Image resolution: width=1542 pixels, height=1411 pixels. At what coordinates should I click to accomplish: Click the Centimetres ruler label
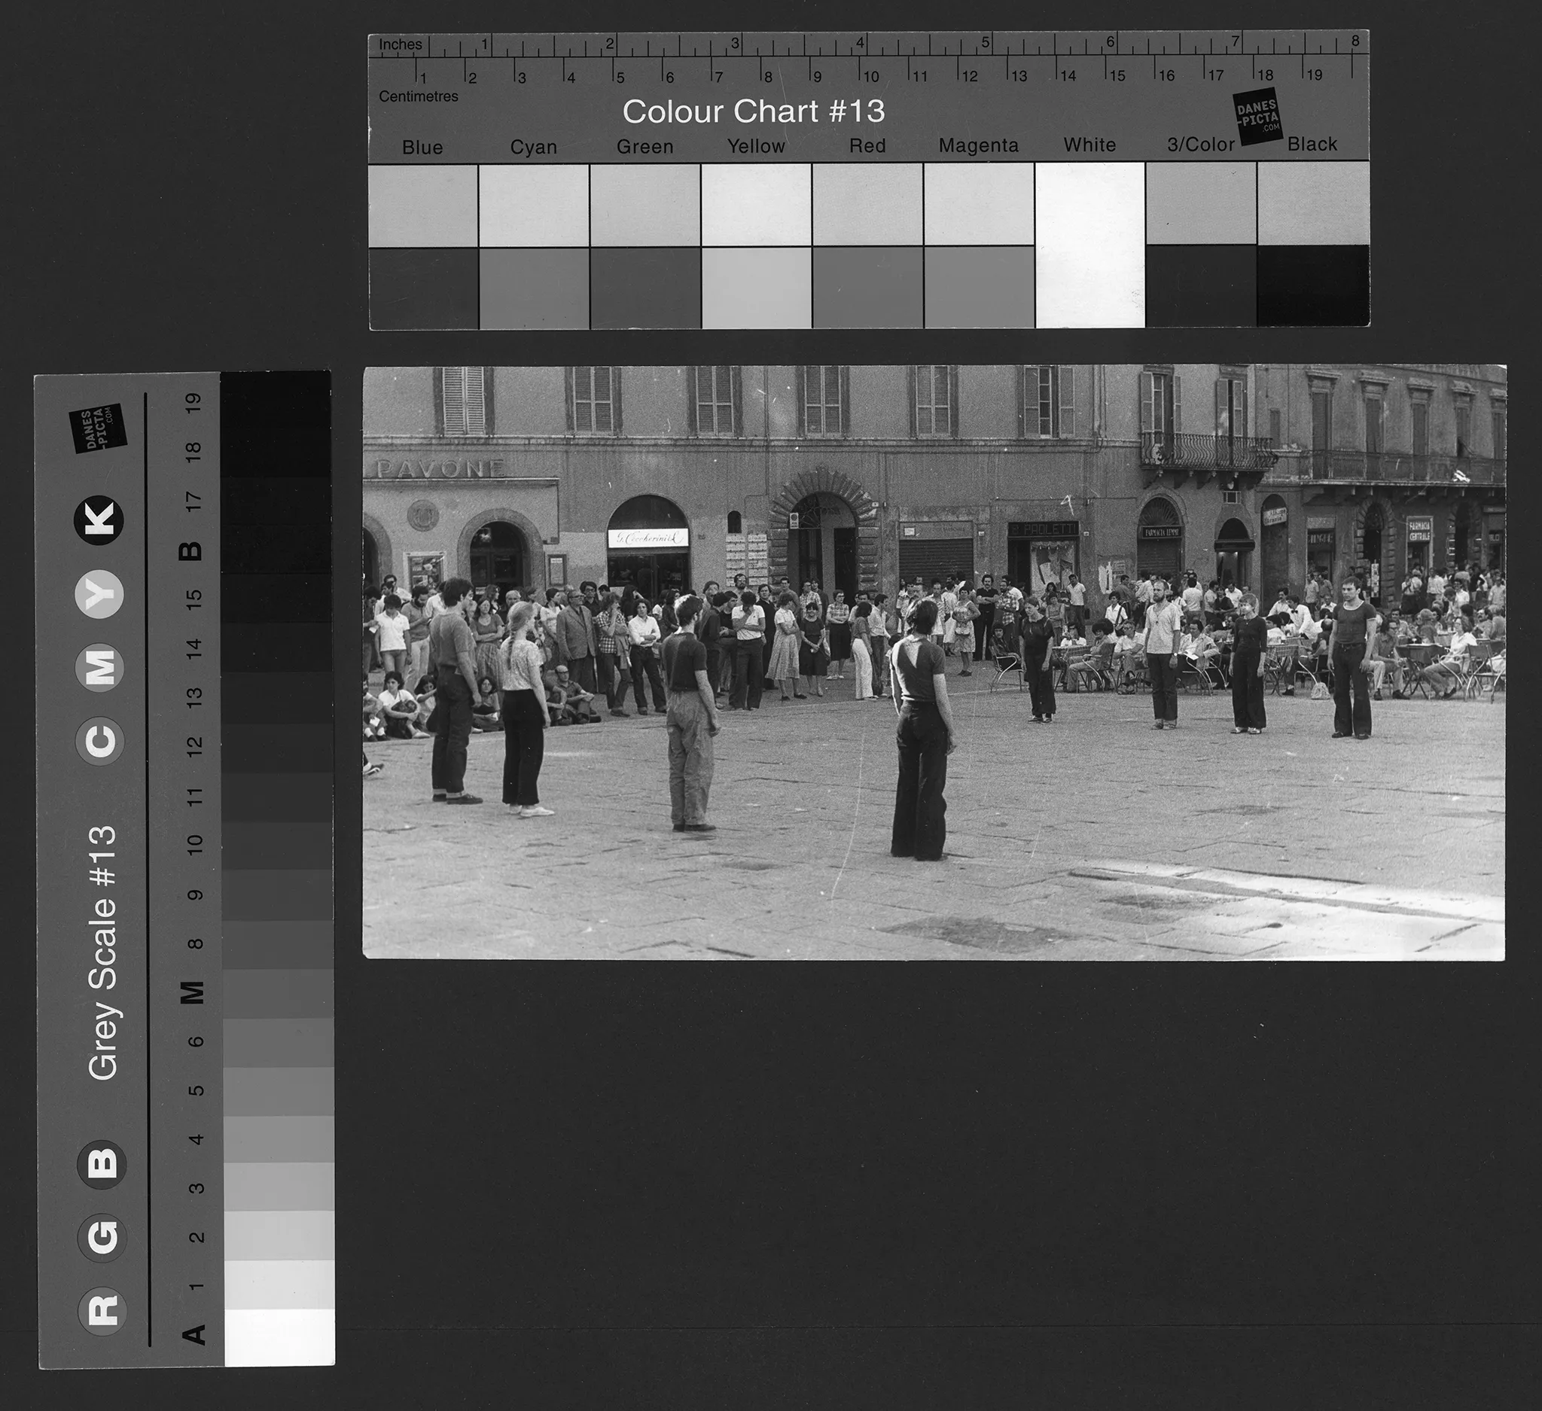point(419,96)
